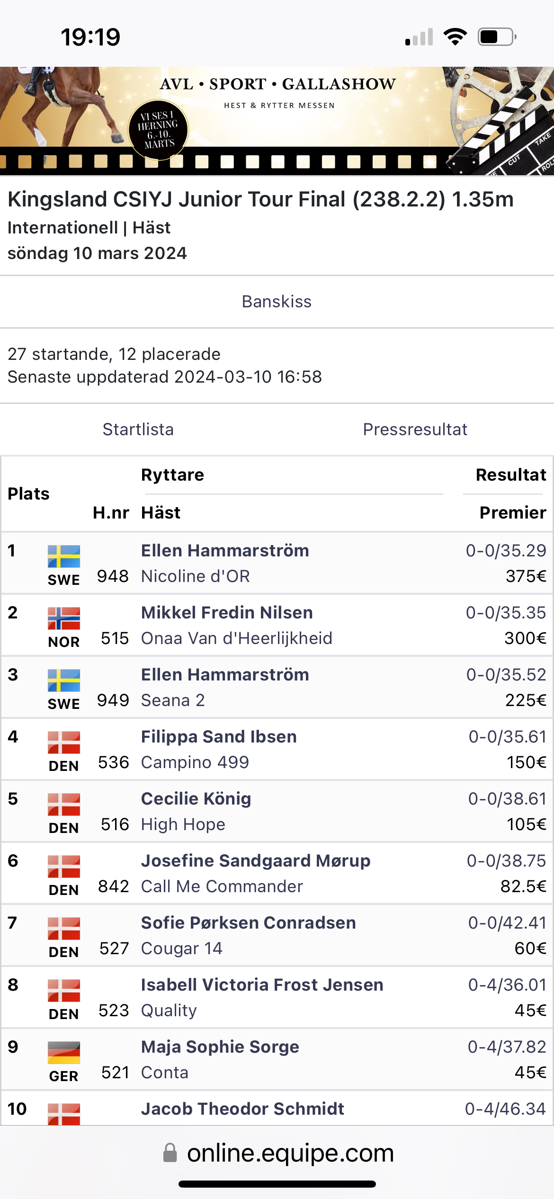The height and width of the screenshot is (1199, 554).
Task: Open horse Seana 2 entry
Action: pyautogui.click(x=173, y=700)
